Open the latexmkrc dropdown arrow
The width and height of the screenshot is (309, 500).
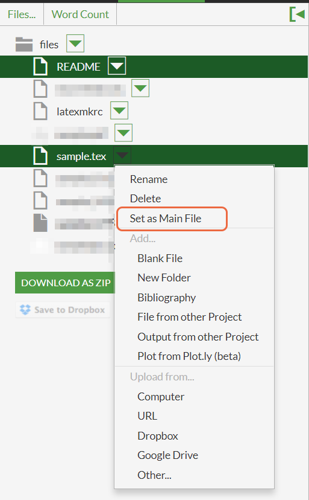coord(119,111)
